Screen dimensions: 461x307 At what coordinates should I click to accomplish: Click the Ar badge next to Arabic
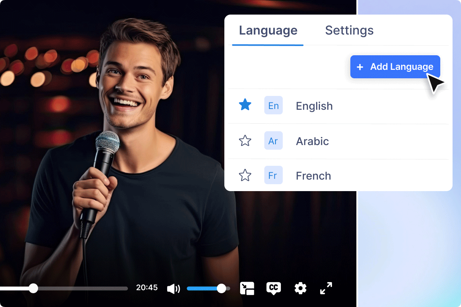[x=273, y=141]
